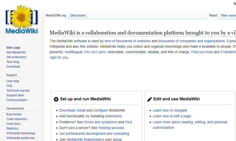Open the MediaWiki.org tab
Image resolution: width=236 pixels, height=141 pixels.
(56, 15)
